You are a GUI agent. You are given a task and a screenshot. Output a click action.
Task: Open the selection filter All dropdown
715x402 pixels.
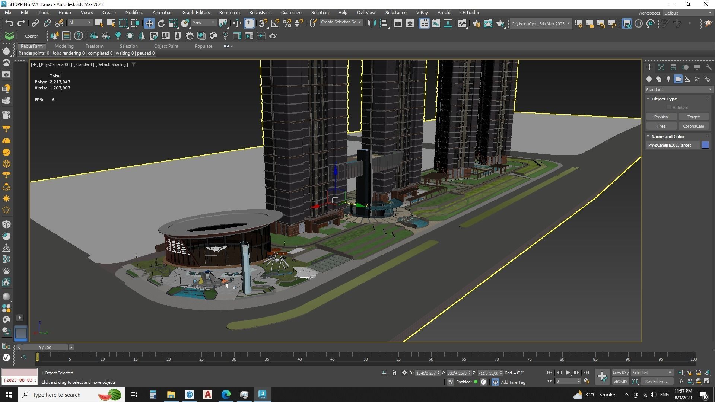80,22
